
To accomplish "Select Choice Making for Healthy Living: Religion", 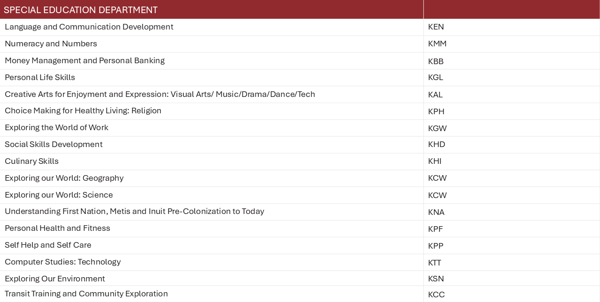I will (83, 110).
